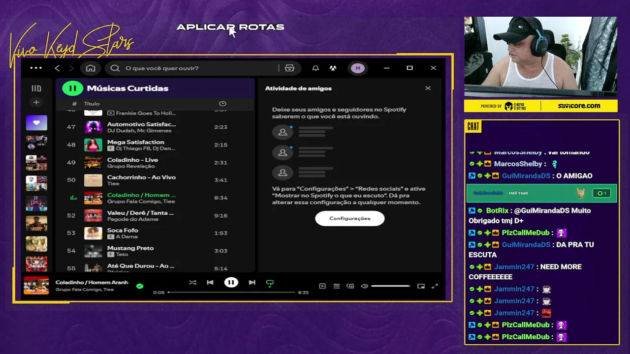The width and height of the screenshot is (630, 354).
Task: Click the song progress bar
Action: coord(231,293)
